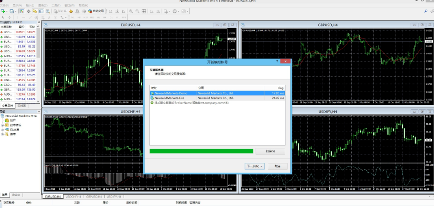
Task: Expand the 技术指标 tree node
Action: tap(2, 125)
